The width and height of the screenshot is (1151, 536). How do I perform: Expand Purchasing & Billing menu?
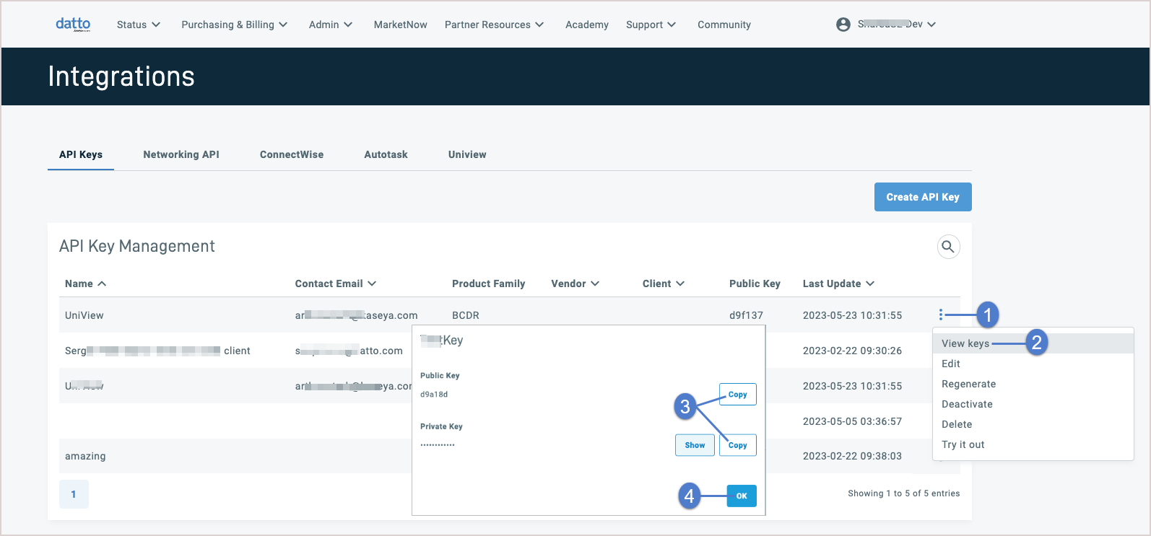(x=235, y=25)
